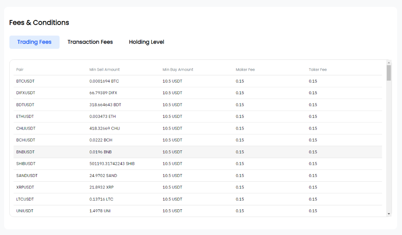Image resolution: width=402 pixels, height=235 pixels.
Task: Click the 0.0222 BCH value
Action: tap(101, 140)
